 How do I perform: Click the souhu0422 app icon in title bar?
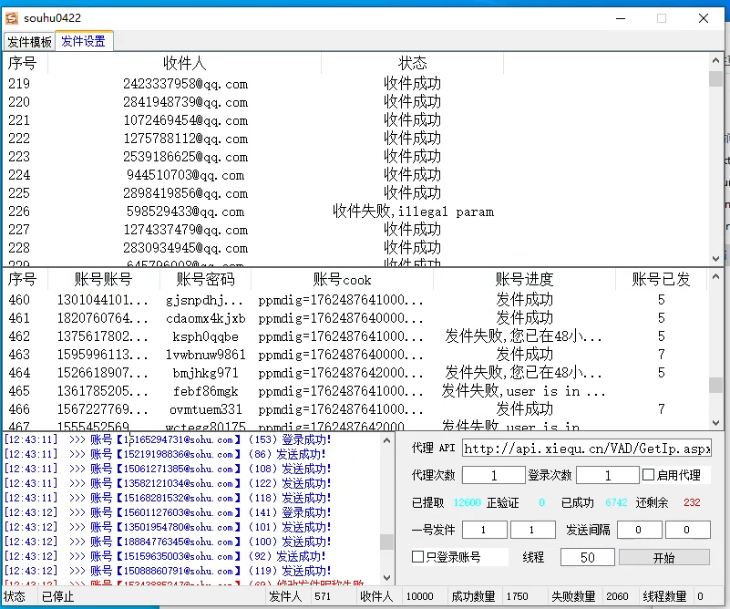coord(13,17)
